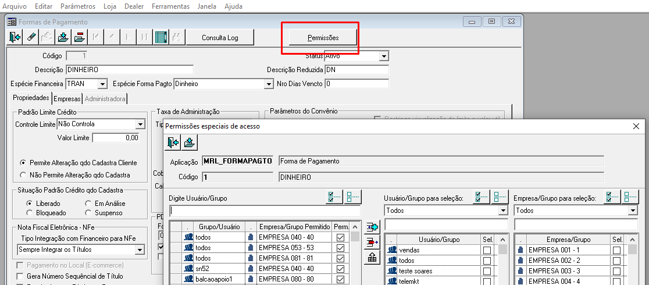The height and width of the screenshot is (285, 649).
Task: Check Sel. box for teste soares
Action: tap(487, 271)
